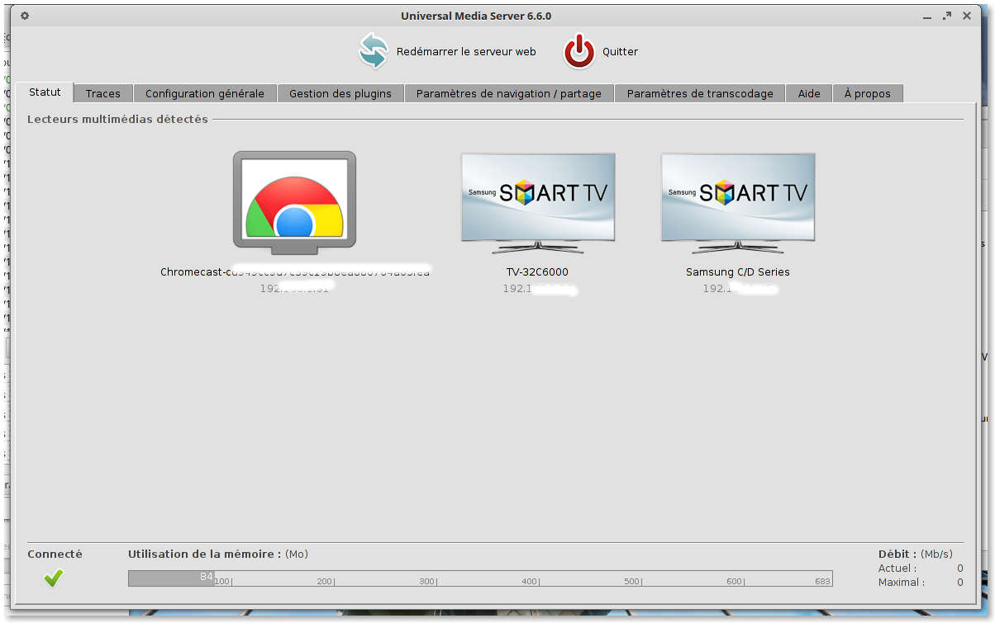Image resolution: width=995 pixels, height=623 pixels.
Task: Go to Paramètres de navigation / partage tab
Action: point(509,93)
